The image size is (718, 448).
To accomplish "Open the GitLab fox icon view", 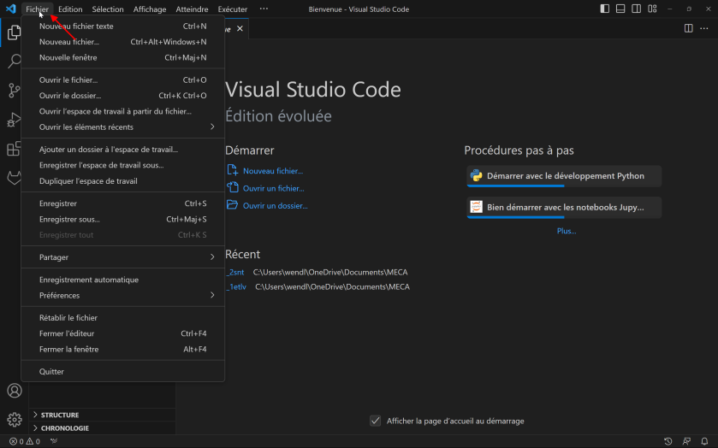I will (x=15, y=178).
